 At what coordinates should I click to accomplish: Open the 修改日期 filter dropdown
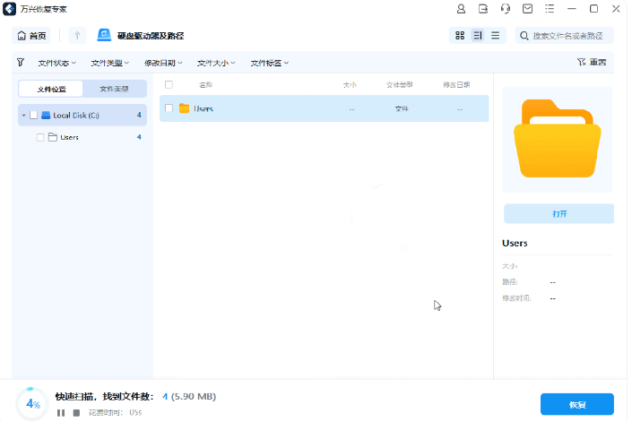tap(163, 63)
